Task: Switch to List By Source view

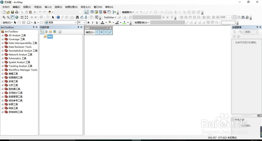Action: [46, 32]
